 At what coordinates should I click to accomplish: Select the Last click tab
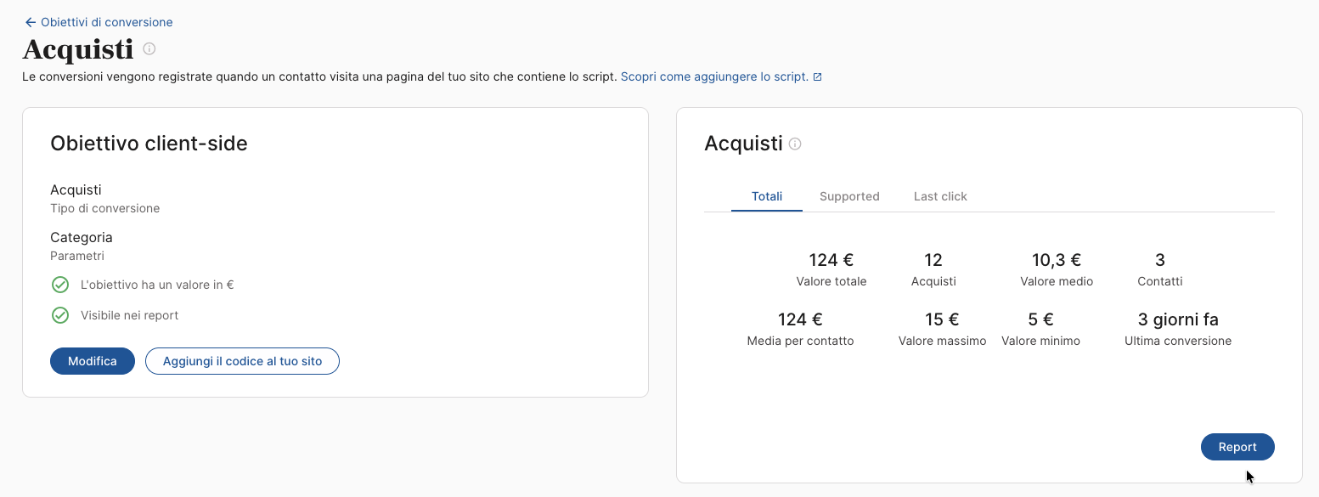pyautogui.click(x=940, y=196)
